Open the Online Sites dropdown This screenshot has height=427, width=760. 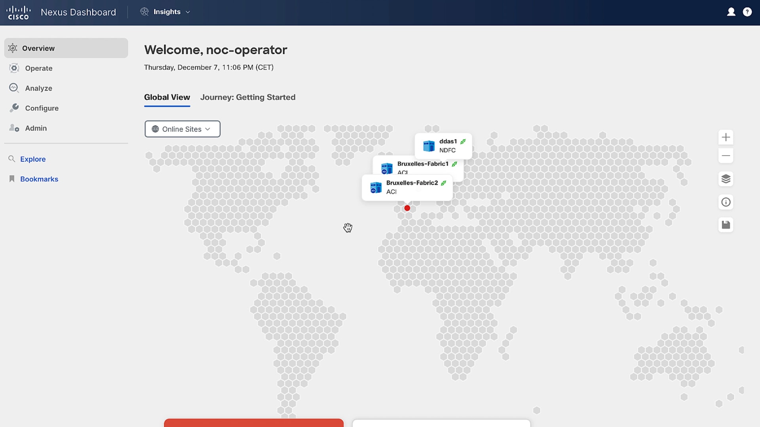point(182,129)
